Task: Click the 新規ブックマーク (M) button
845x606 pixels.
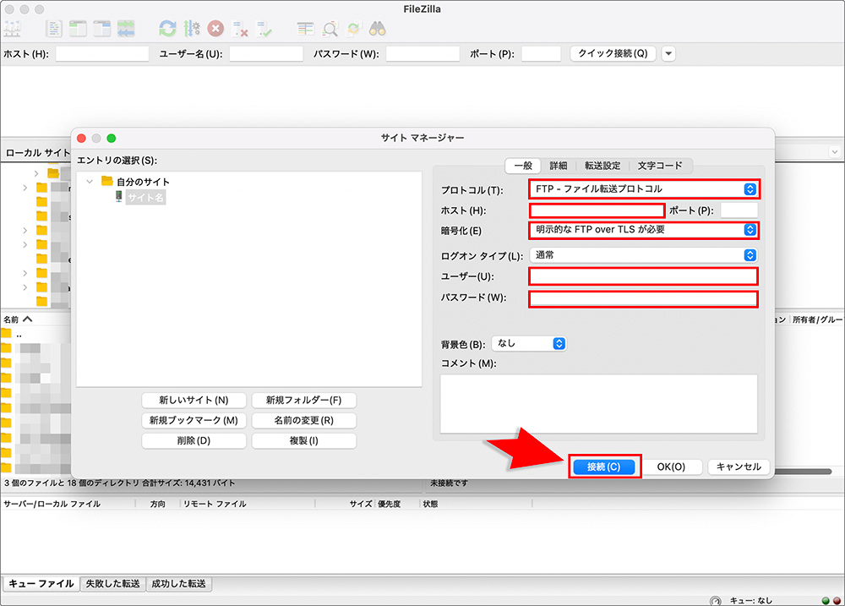Action: (x=194, y=420)
